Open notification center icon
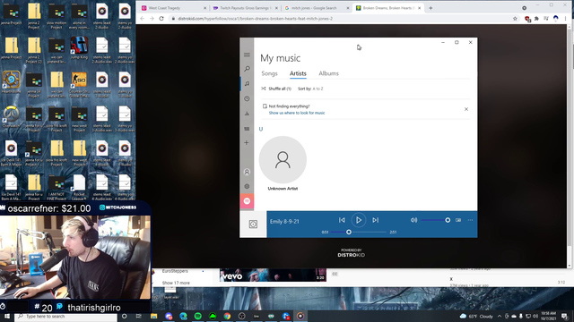Viewport: 574px width, 322px height. (x=564, y=316)
